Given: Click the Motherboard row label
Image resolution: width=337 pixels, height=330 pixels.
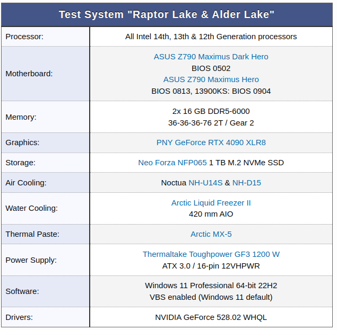Looking at the screenshot, I should (x=29, y=74).
